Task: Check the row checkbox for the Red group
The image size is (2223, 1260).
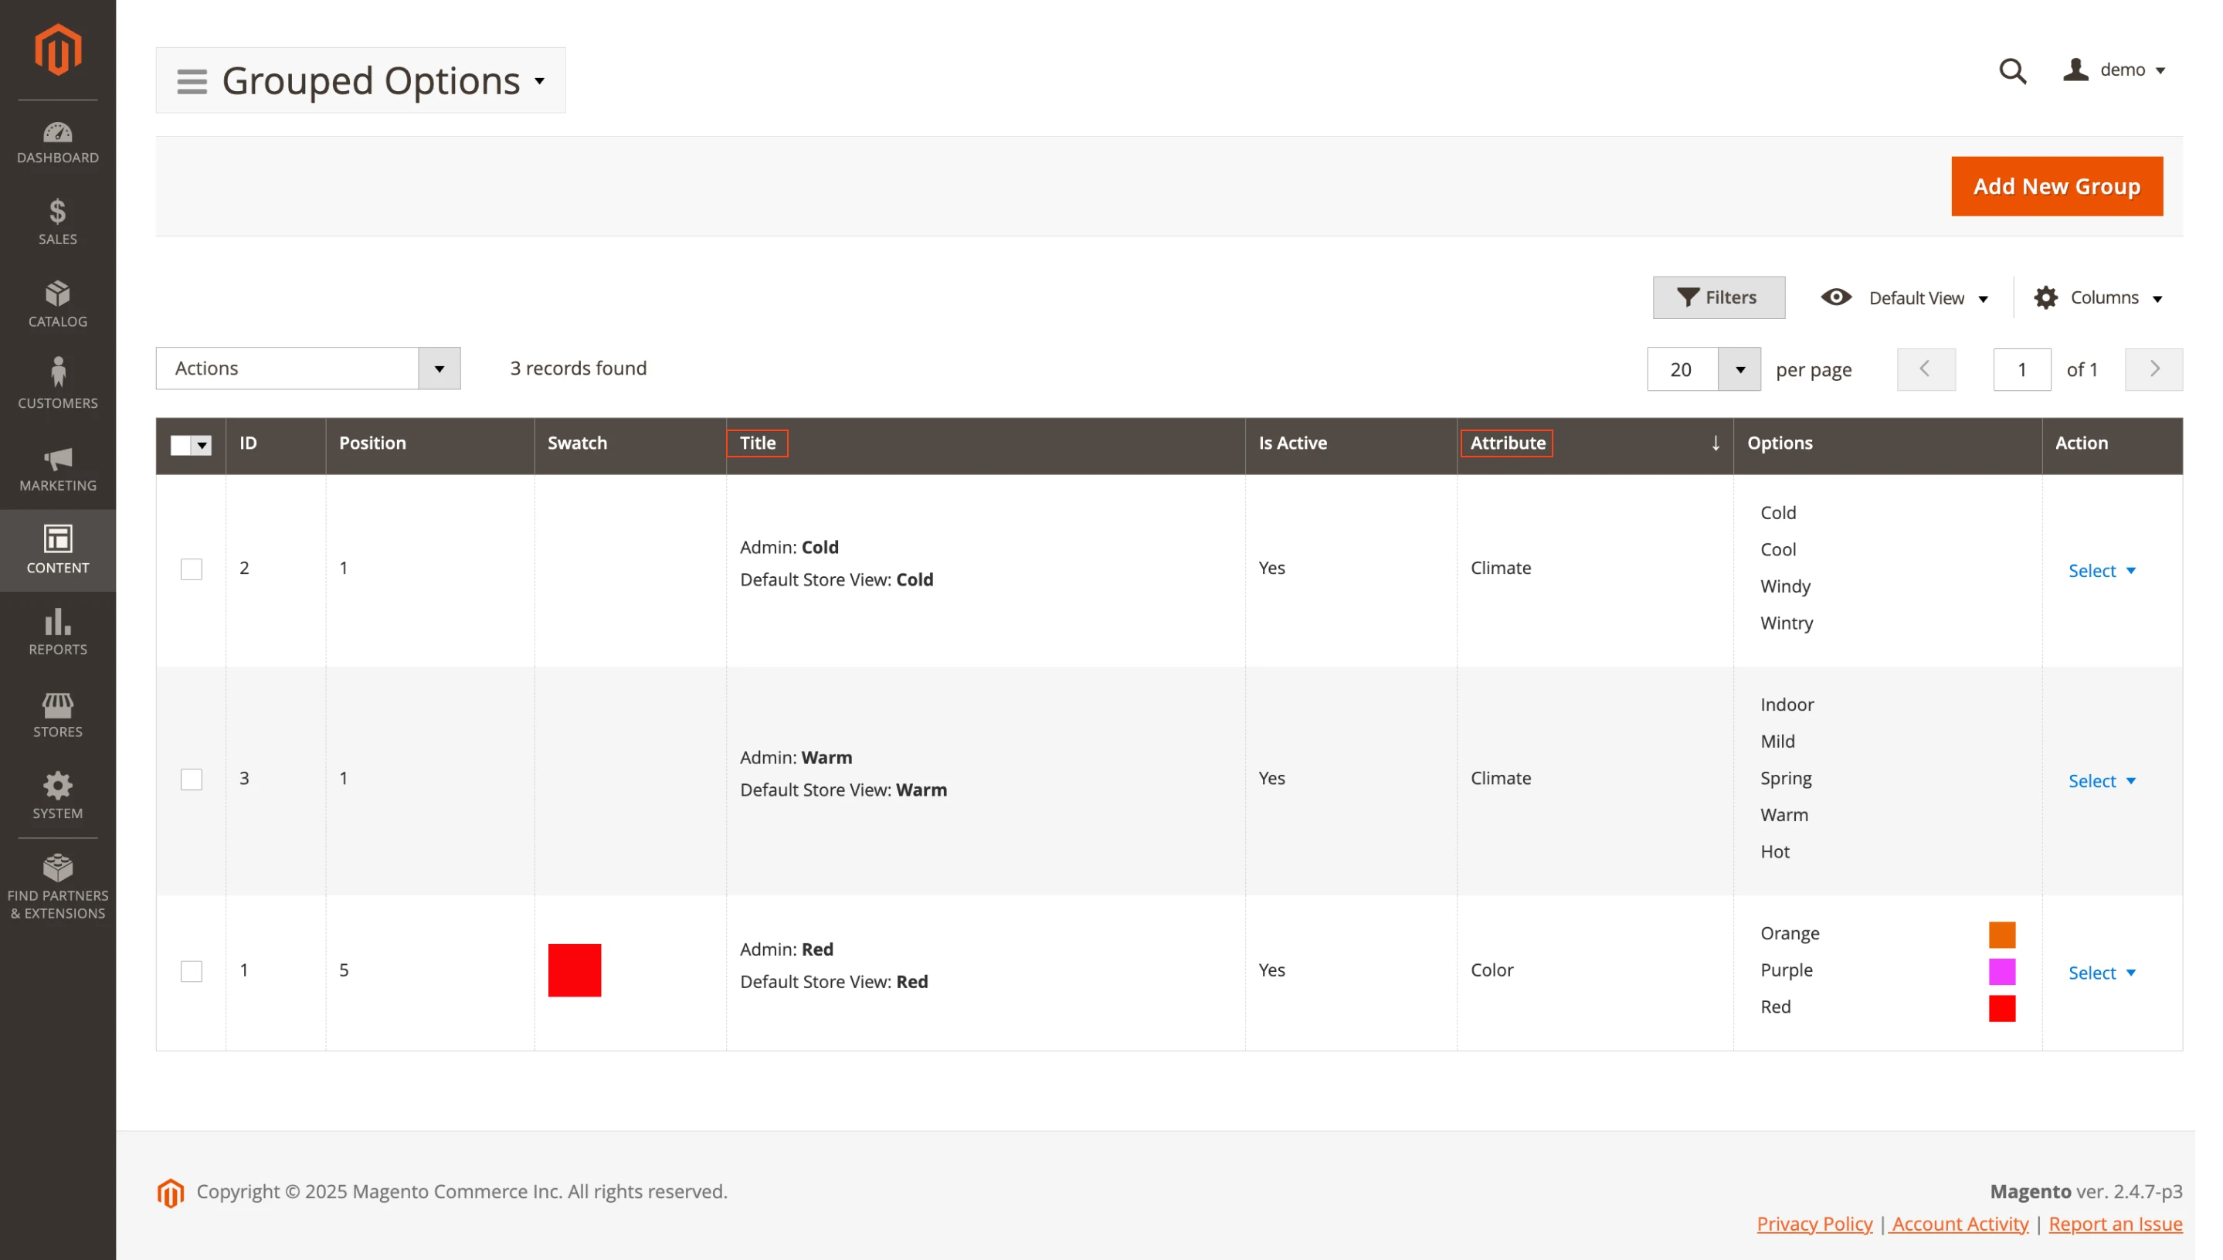Action: coord(190,971)
